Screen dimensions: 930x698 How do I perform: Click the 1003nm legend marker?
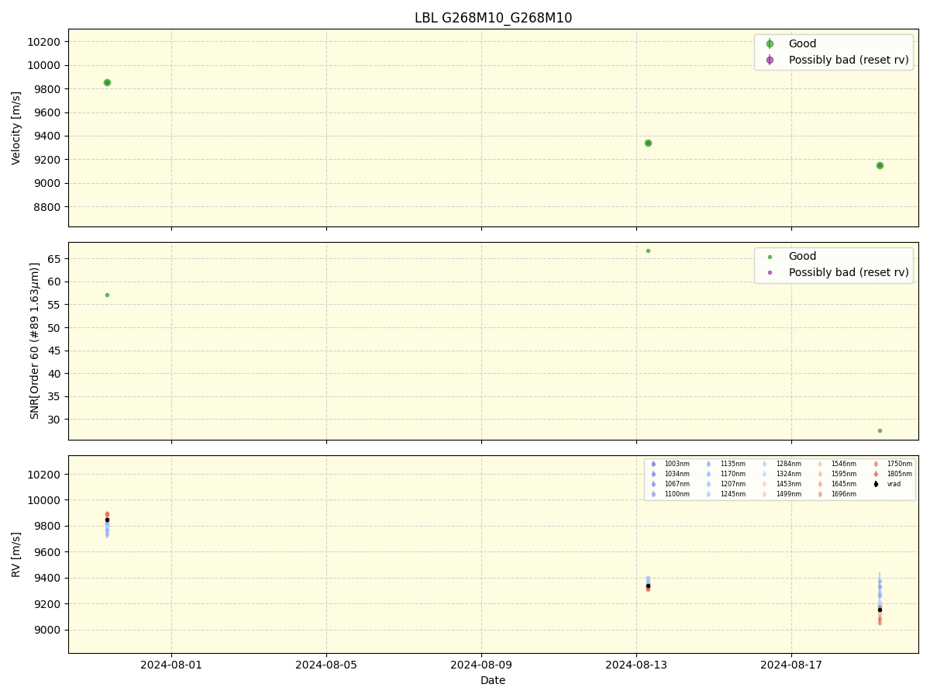click(653, 464)
